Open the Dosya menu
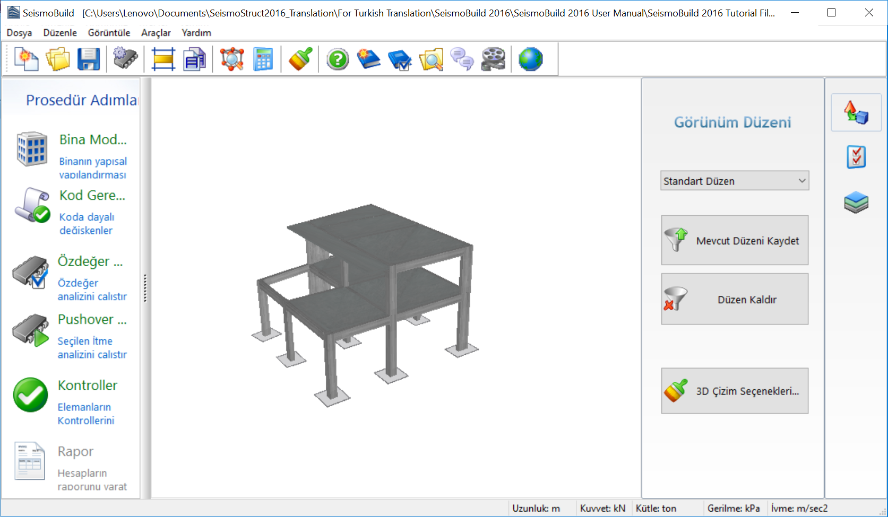This screenshot has width=888, height=517. point(19,33)
